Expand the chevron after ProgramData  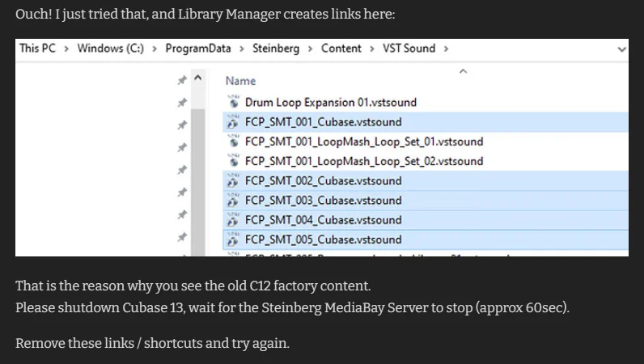pyautogui.click(x=241, y=49)
